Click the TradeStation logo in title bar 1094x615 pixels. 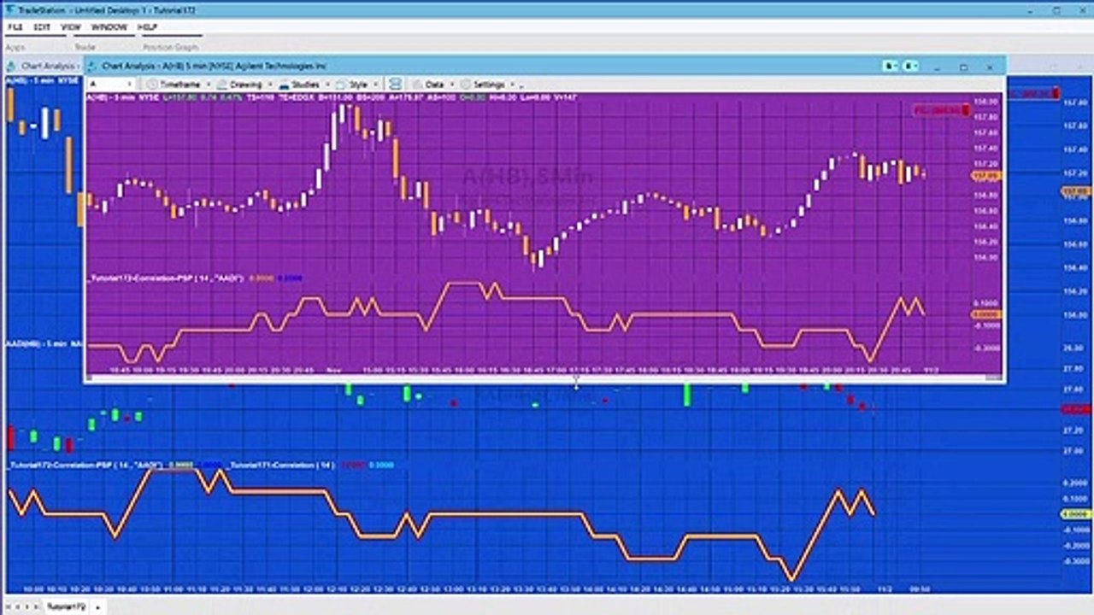[x=10, y=9]
